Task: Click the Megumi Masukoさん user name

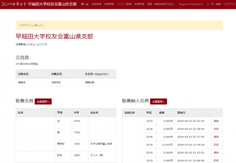Action: coord(191,4)
